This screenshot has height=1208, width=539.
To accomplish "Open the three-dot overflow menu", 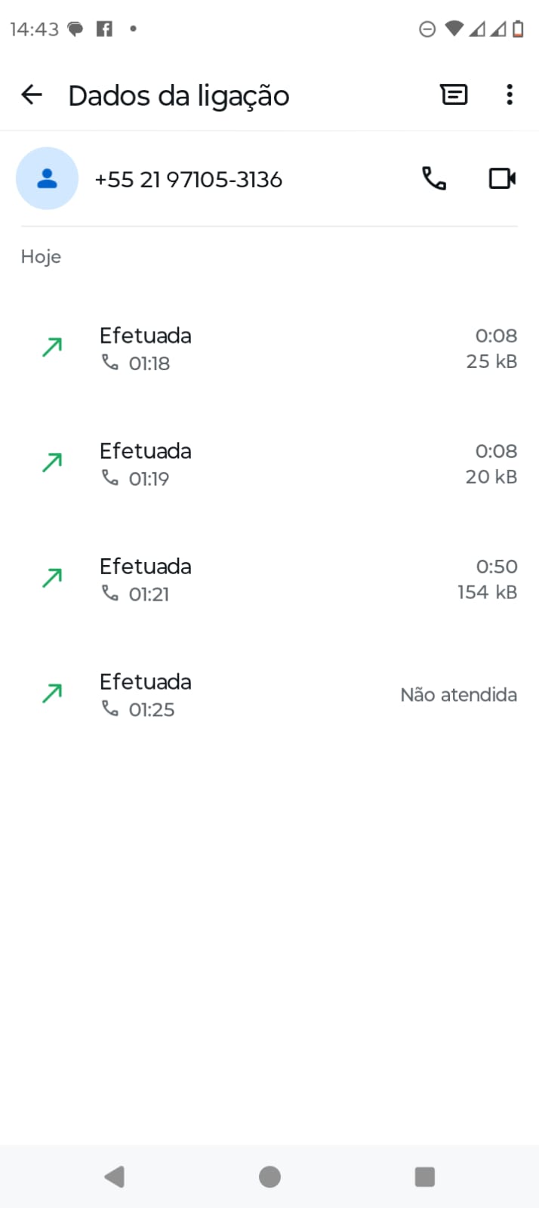I will 510,95.
